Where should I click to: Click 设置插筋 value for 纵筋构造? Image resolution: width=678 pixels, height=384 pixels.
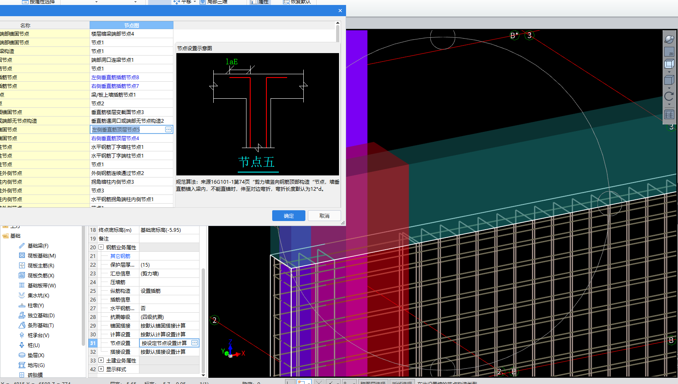point(169,291)
